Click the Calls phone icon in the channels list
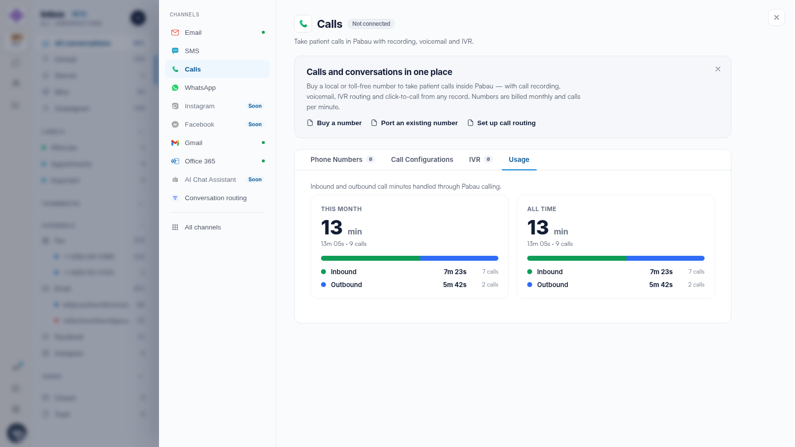795x447 pixels. click(x=175, y=70)
